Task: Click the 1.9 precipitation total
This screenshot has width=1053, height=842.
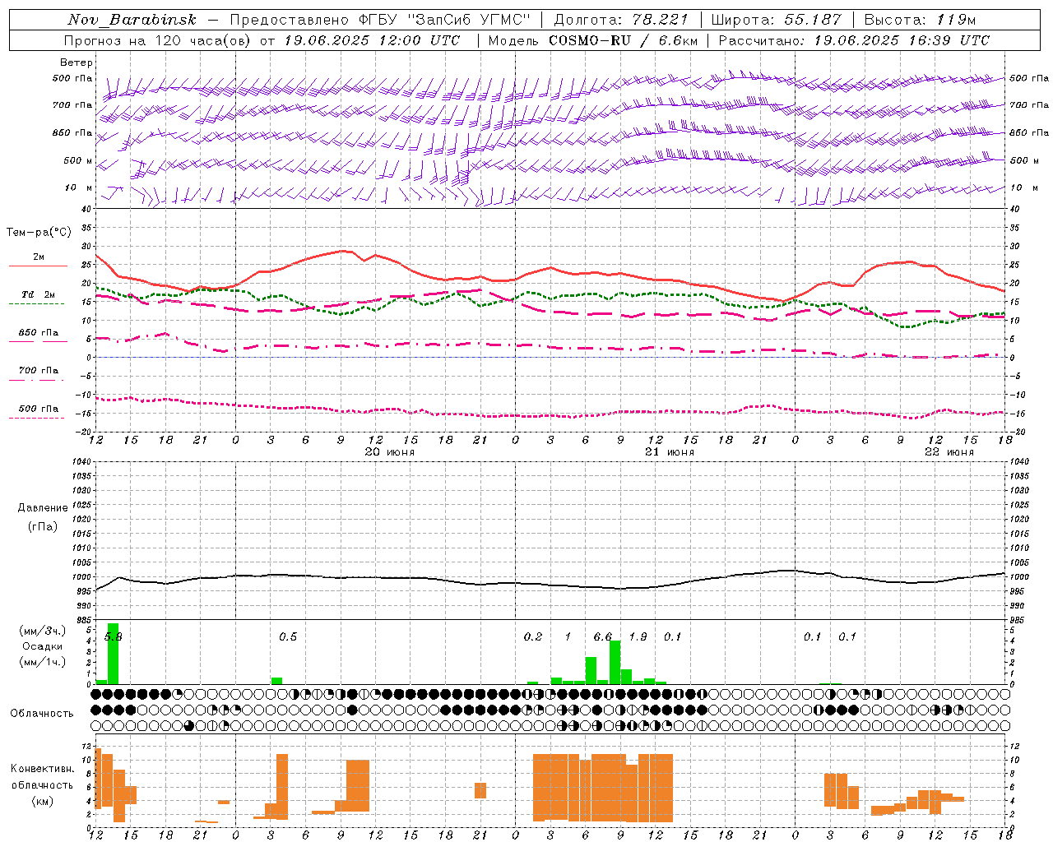Action: [638, 636]
